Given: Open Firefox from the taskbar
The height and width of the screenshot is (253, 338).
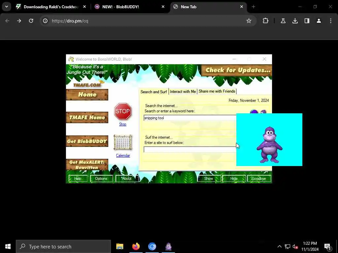Looking at the screenshot, I should (136, 246).
